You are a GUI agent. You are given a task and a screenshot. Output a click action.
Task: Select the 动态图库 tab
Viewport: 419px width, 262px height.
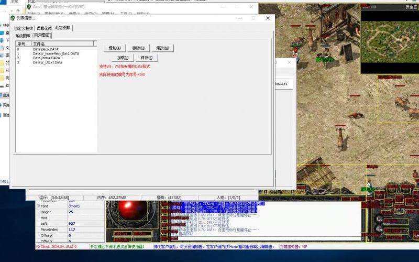tap(63, 28)
